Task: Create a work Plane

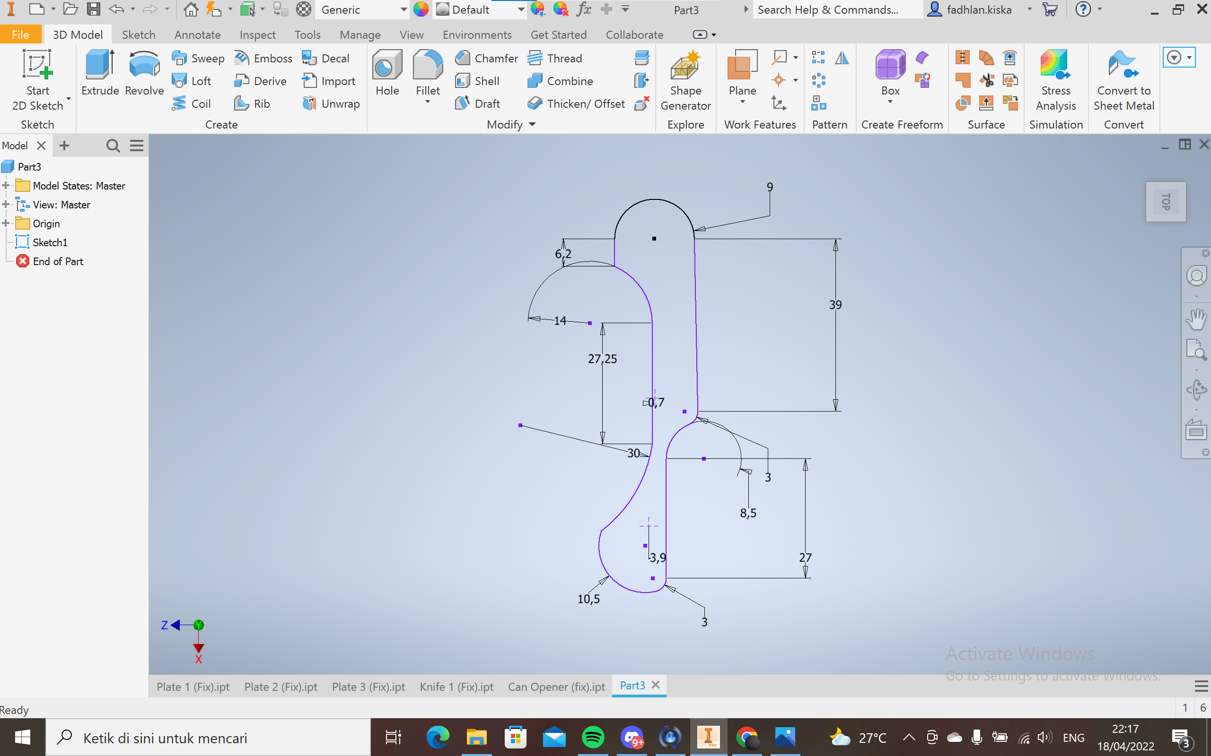Action: tap(742, 73)
